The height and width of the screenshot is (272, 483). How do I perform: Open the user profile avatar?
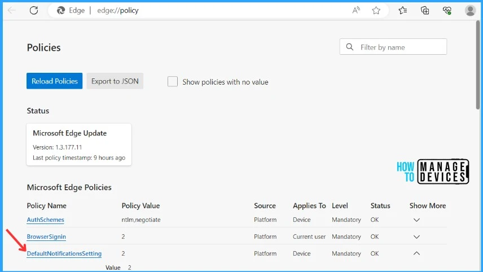pyautogui.click(x=471, y=11)
